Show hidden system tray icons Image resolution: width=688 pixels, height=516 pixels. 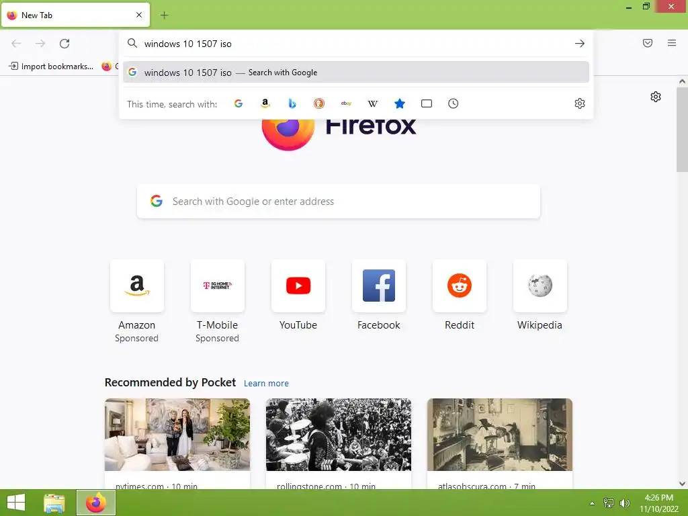[x=592, y=503]
